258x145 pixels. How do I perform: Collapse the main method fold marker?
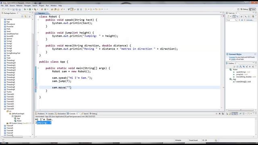38,68
